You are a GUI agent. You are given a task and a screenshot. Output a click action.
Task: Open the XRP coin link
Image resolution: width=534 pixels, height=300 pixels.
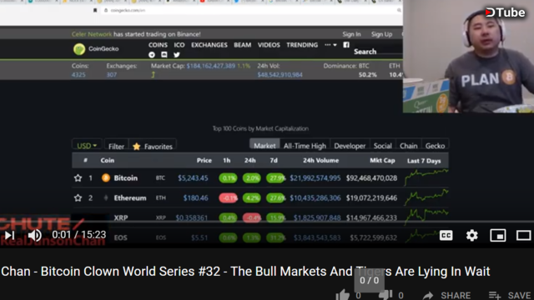click(121, 217)
